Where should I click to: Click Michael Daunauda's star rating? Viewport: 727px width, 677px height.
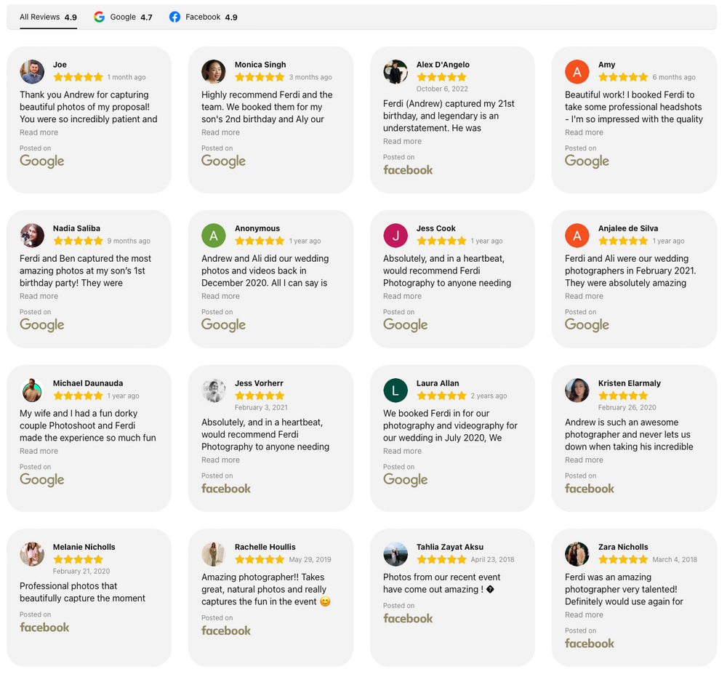coord(78,396)
